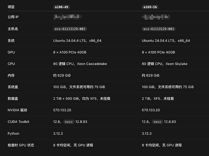209x156 pixels.
Task: Click the blurred public IP for a100-56
Action: pyautogui.click(x=155, y=17)
